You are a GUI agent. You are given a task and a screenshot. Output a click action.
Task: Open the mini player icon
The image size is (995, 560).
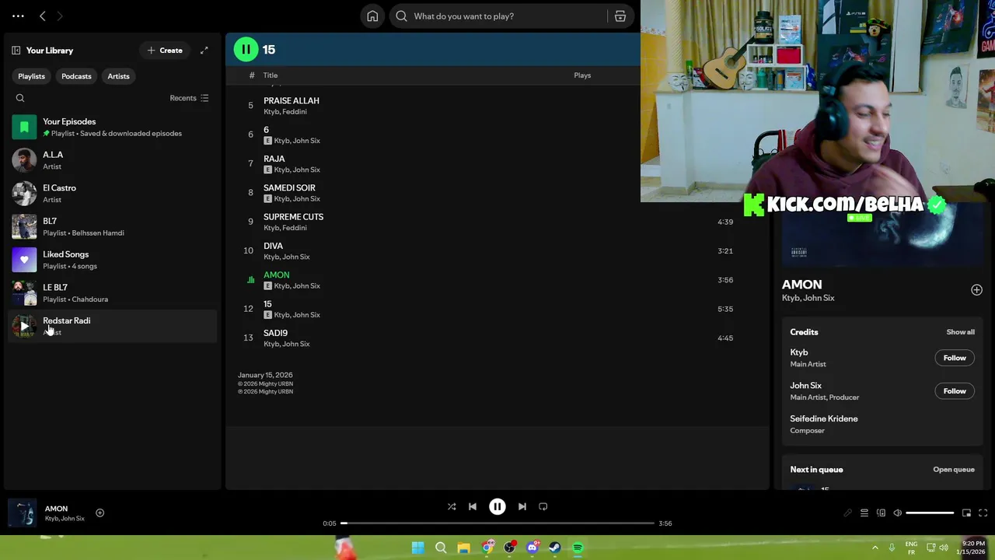966,513
